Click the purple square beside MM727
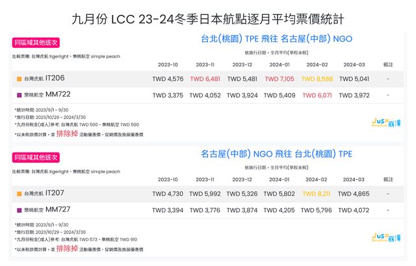Image resolution: width=416 pixels, height=266 pixels. pyautogui.click(x=19, y=210)
